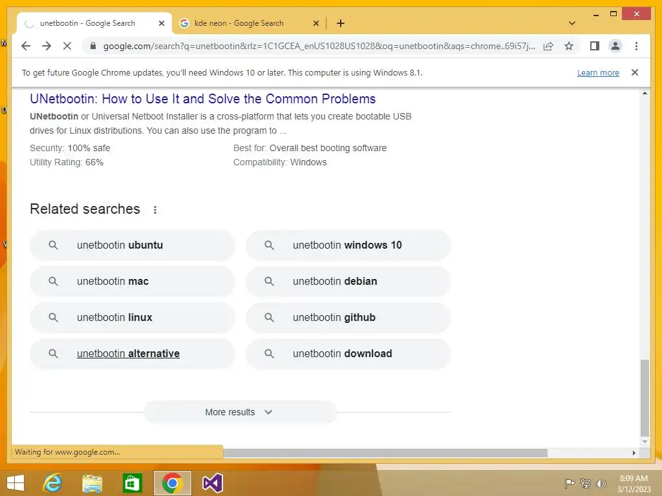Select the unetbootin Google Search tab
Image resolution: width=662 pixels, height=496 pixels.
(x=94, y=23)
